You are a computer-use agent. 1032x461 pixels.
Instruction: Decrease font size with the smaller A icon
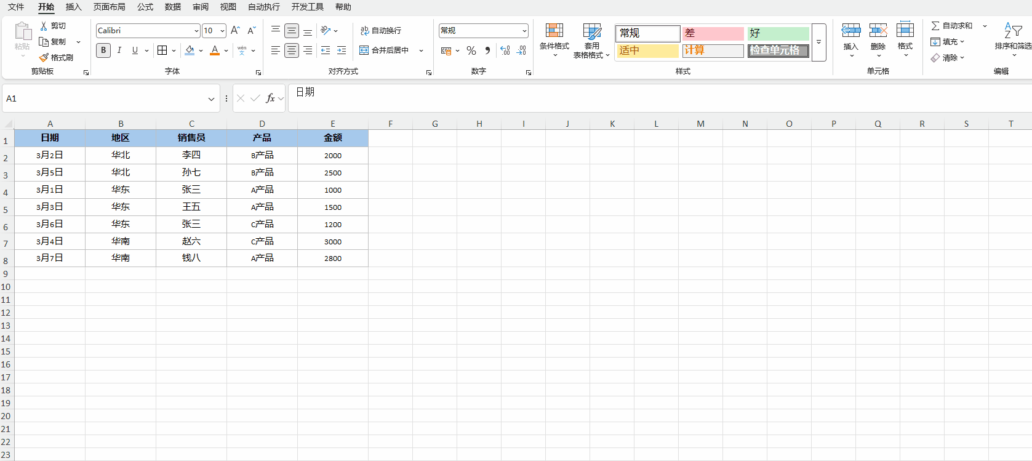pos(251,31)
